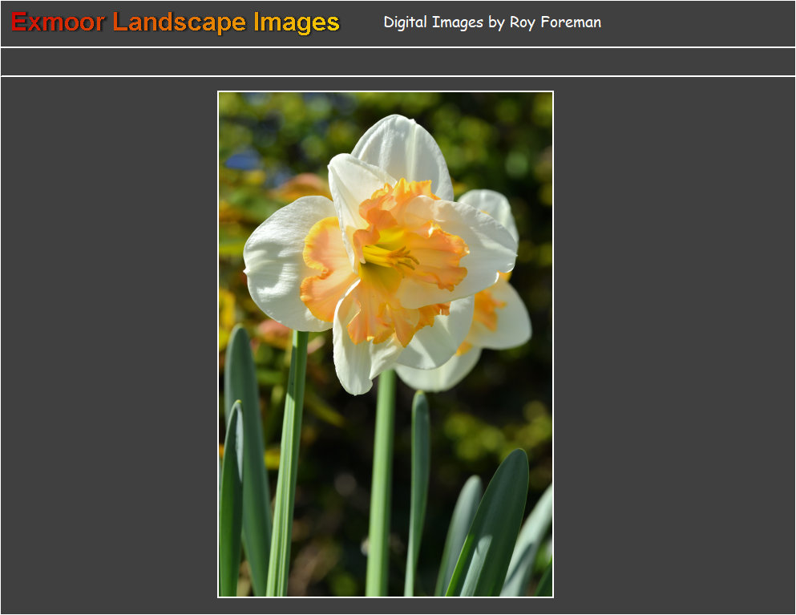Click the empty navigation bar below the header

(398, 62)
